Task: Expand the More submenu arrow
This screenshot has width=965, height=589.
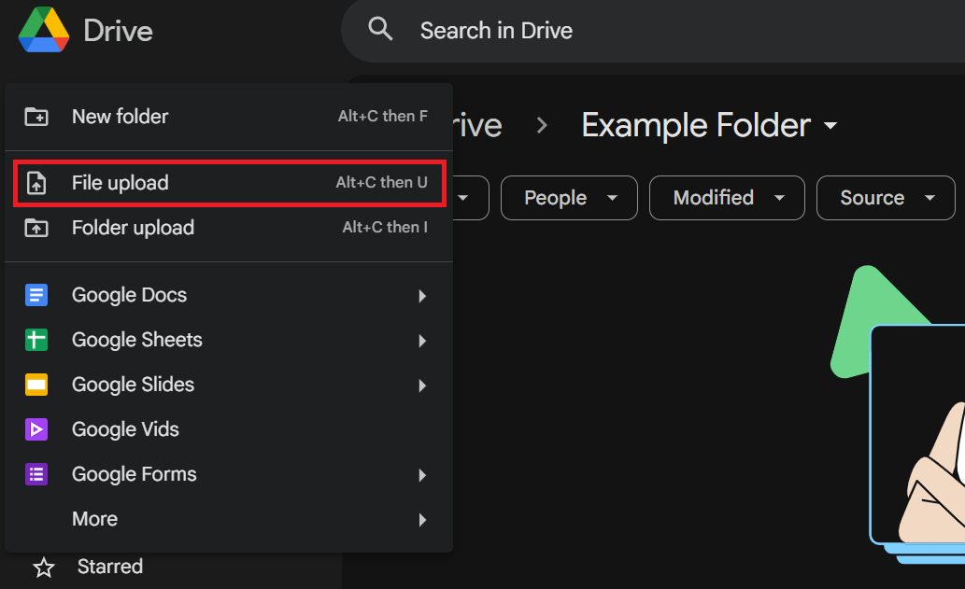Action: click(422, 520)
